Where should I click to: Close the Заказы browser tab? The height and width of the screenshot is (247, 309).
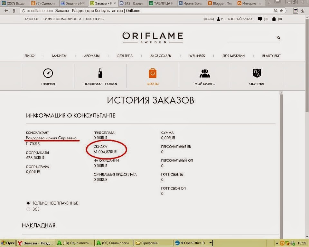coord(115,3)
